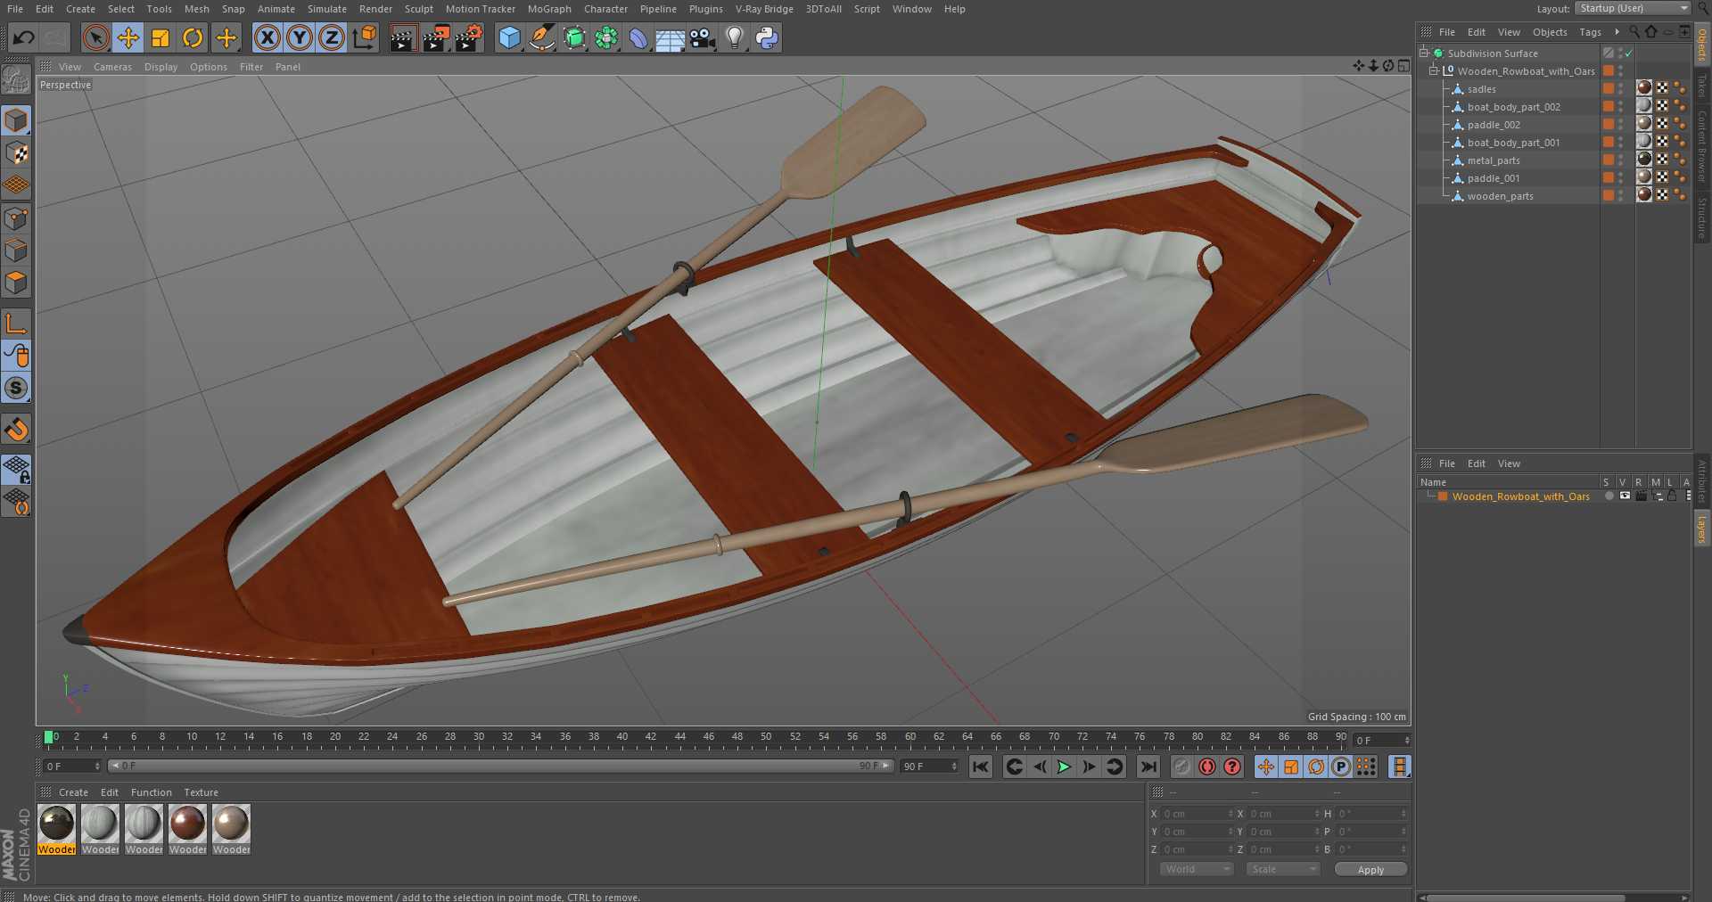
Task: Click the Apply button
Action: 1370,869
